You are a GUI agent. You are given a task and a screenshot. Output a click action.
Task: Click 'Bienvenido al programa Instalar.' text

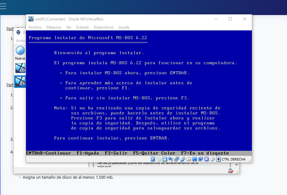pyautogui.click(x=99, y=53)
